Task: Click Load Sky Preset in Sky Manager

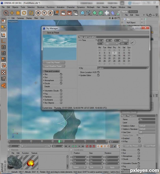Action: 54,62
